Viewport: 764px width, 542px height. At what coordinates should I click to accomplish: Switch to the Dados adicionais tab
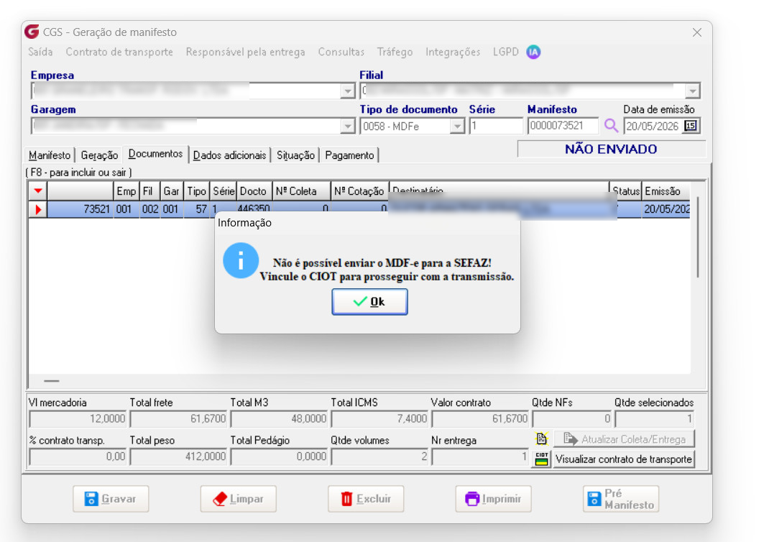coord(229,155)
